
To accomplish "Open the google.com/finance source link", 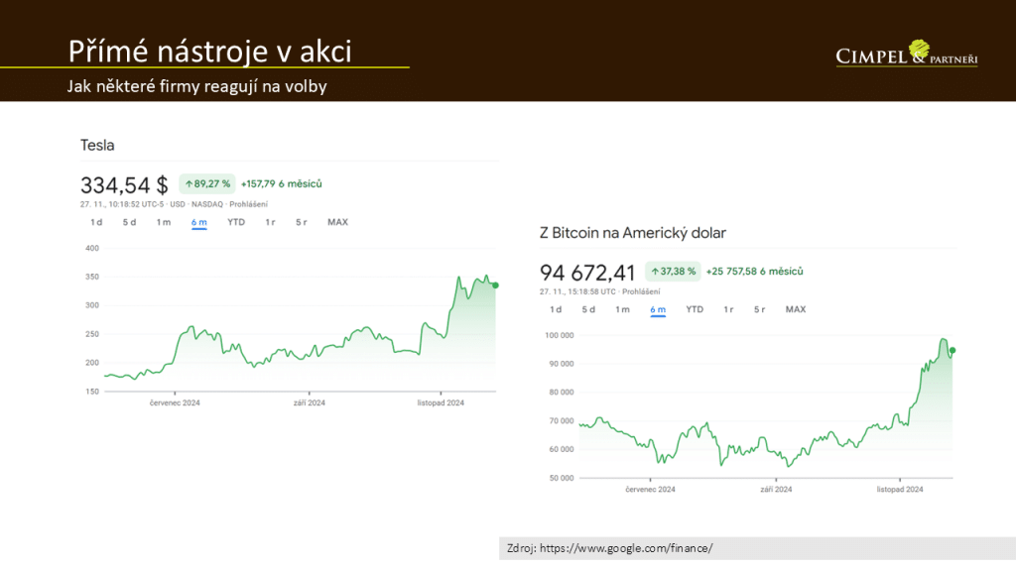I will pos(626,548).
